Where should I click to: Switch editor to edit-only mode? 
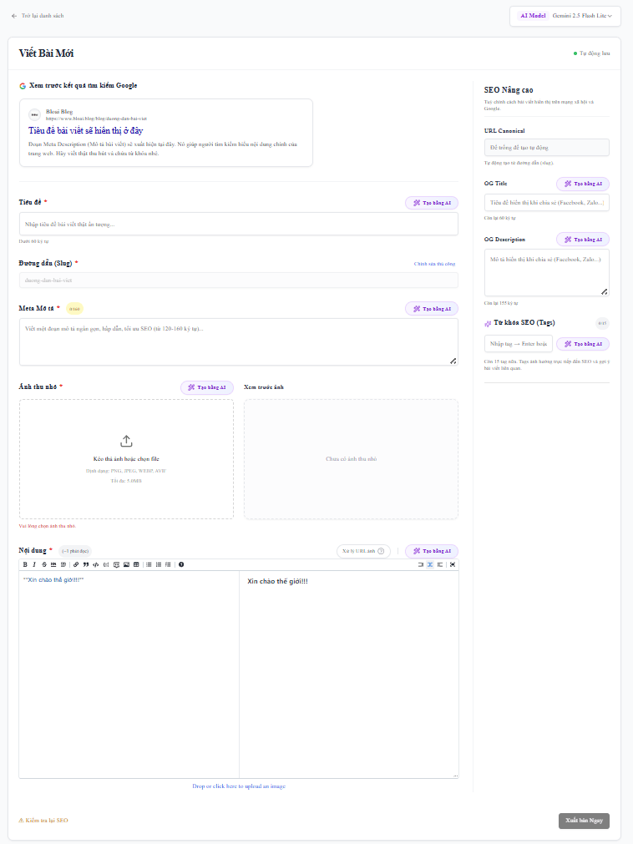(420, 564)
